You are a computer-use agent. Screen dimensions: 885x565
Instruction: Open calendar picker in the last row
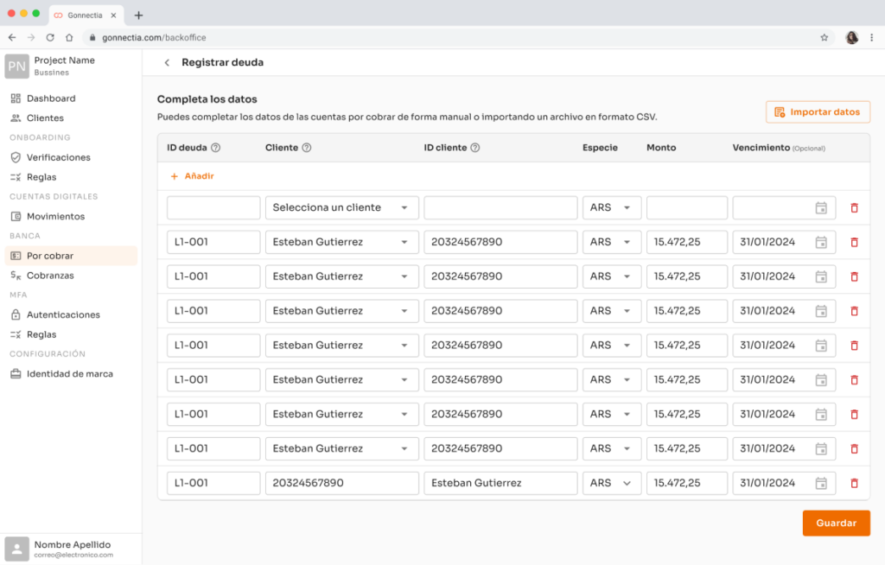[x=821, y=483]
